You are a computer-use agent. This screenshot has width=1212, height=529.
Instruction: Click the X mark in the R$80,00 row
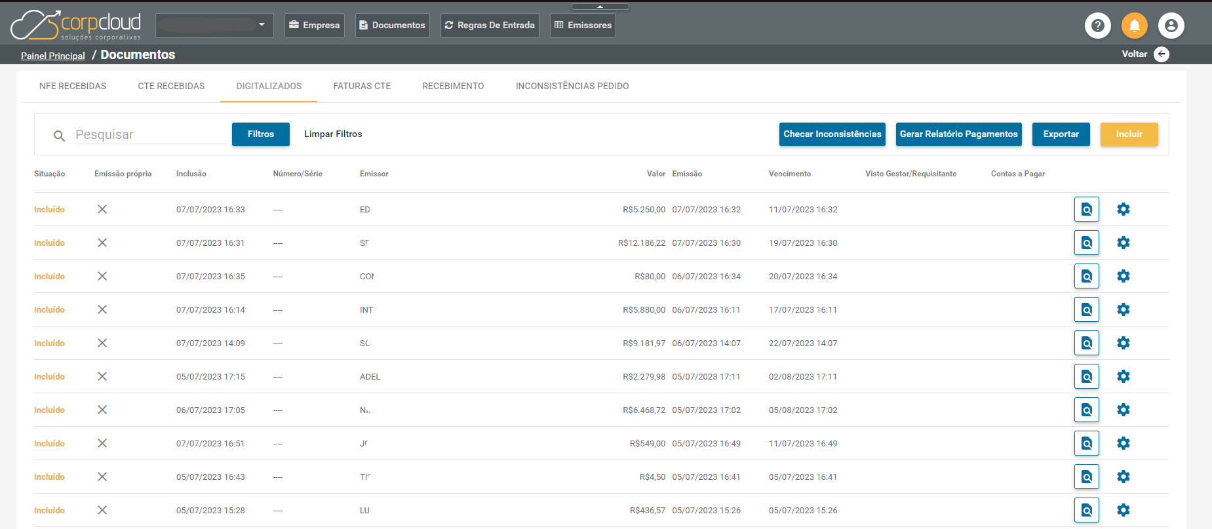tap(102, 276)
